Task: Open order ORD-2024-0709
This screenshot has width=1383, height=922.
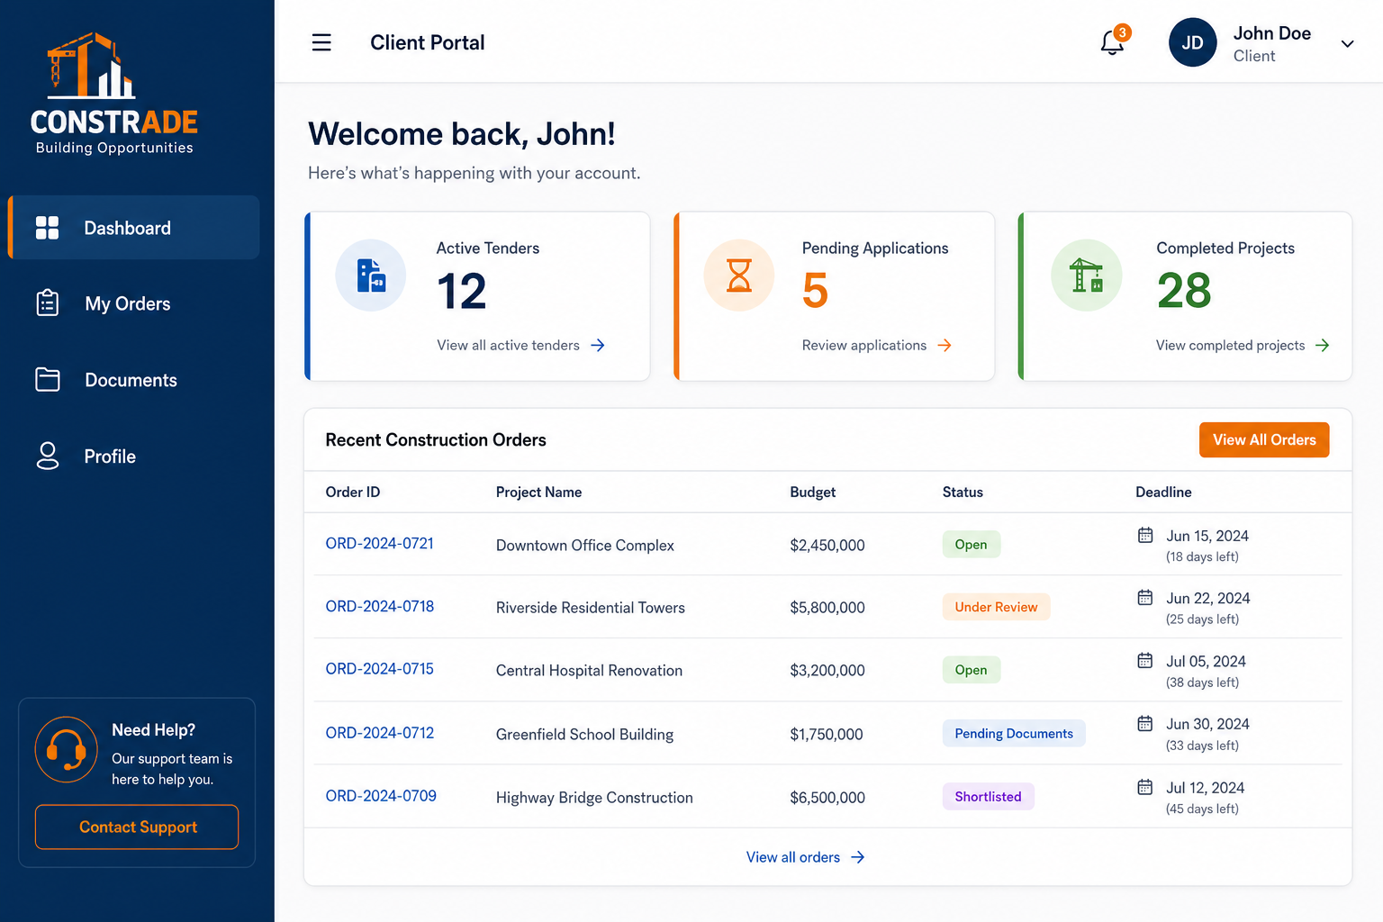Action: tap(381, 796)
